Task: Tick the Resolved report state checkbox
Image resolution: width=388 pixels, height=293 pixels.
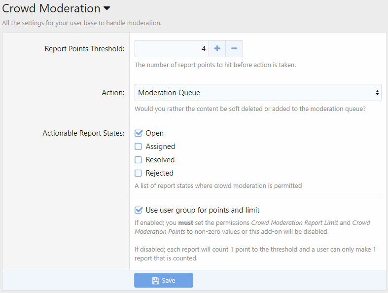Action: [x=139, y=160]
